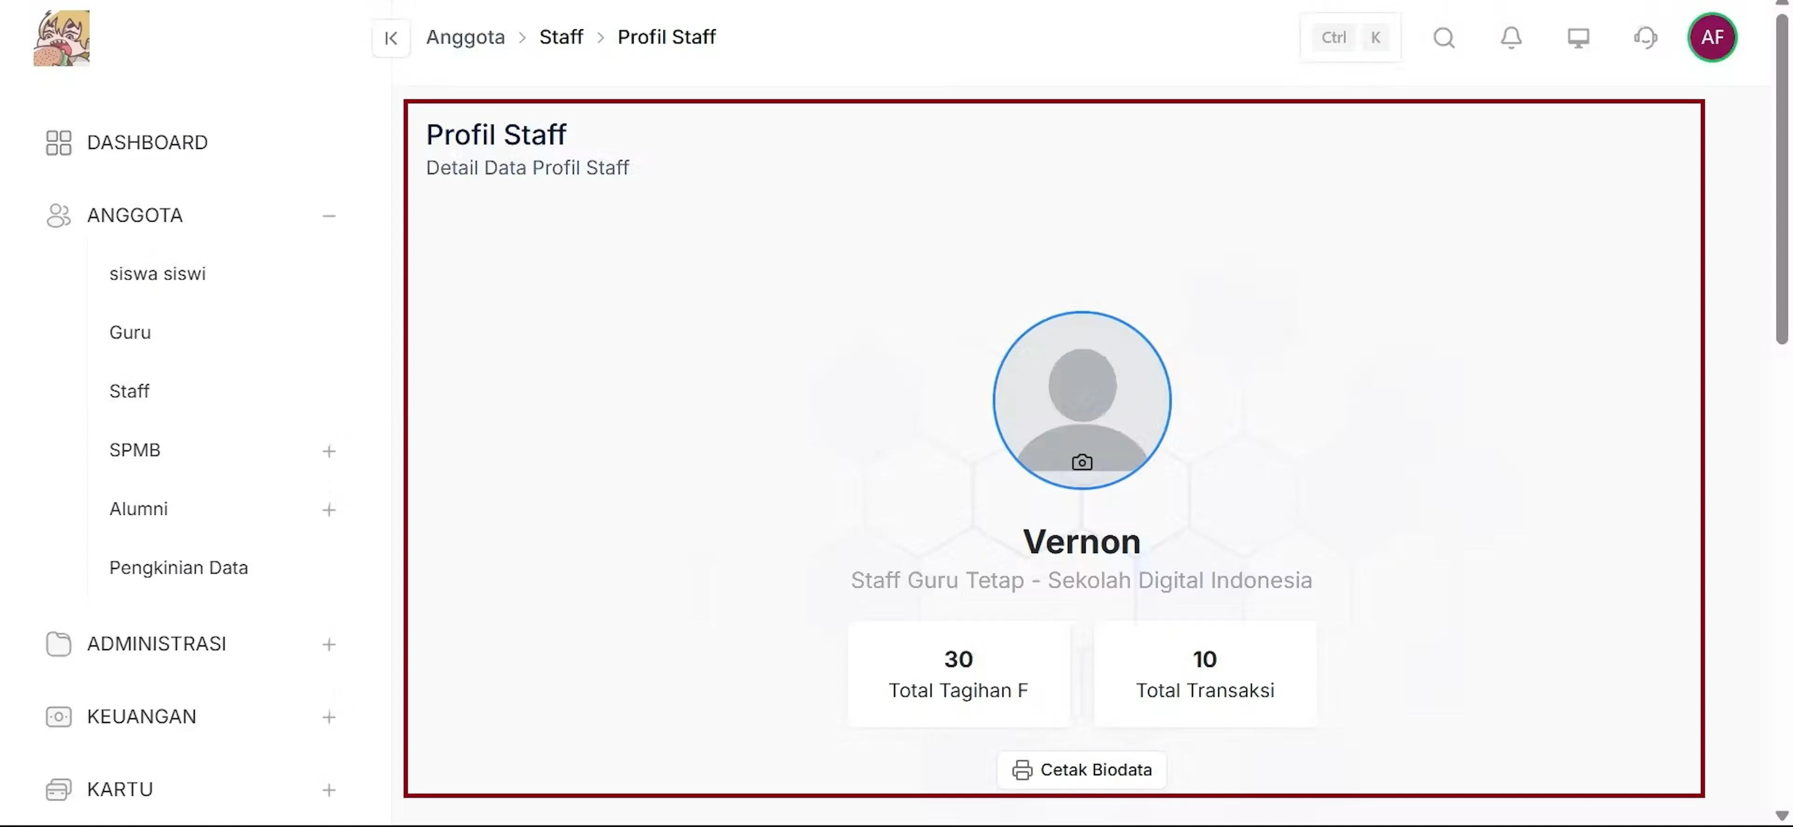This screenshot has height=827, width=1793.
Task: Open search via magnifier icon
Action: [1444, 37]
